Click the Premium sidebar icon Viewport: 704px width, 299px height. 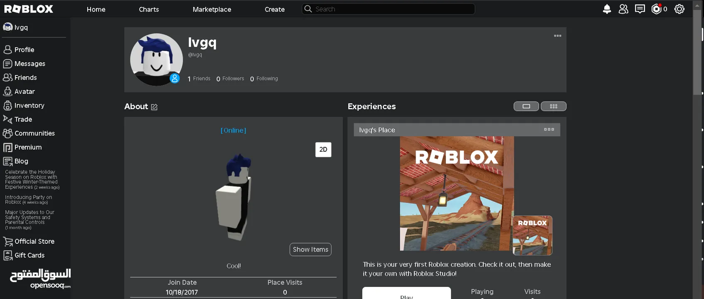[7, 147]
